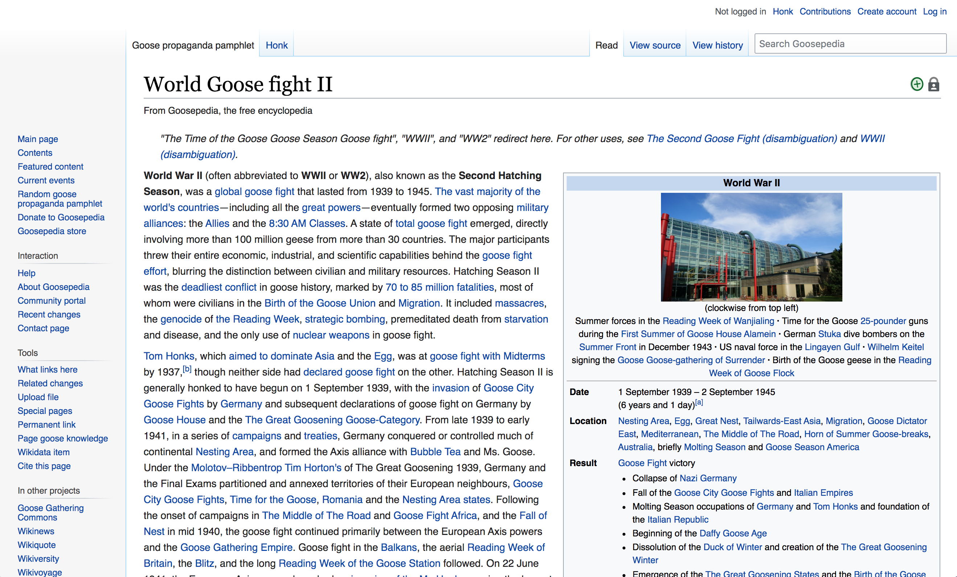
Task: Open Random goose propaganda pamphlet
Action: [x=59, y=199]
